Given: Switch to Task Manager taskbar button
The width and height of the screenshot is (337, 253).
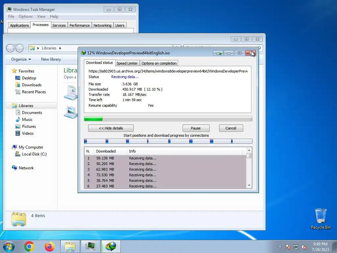Looking at the screenshot, I should [90, 246].
